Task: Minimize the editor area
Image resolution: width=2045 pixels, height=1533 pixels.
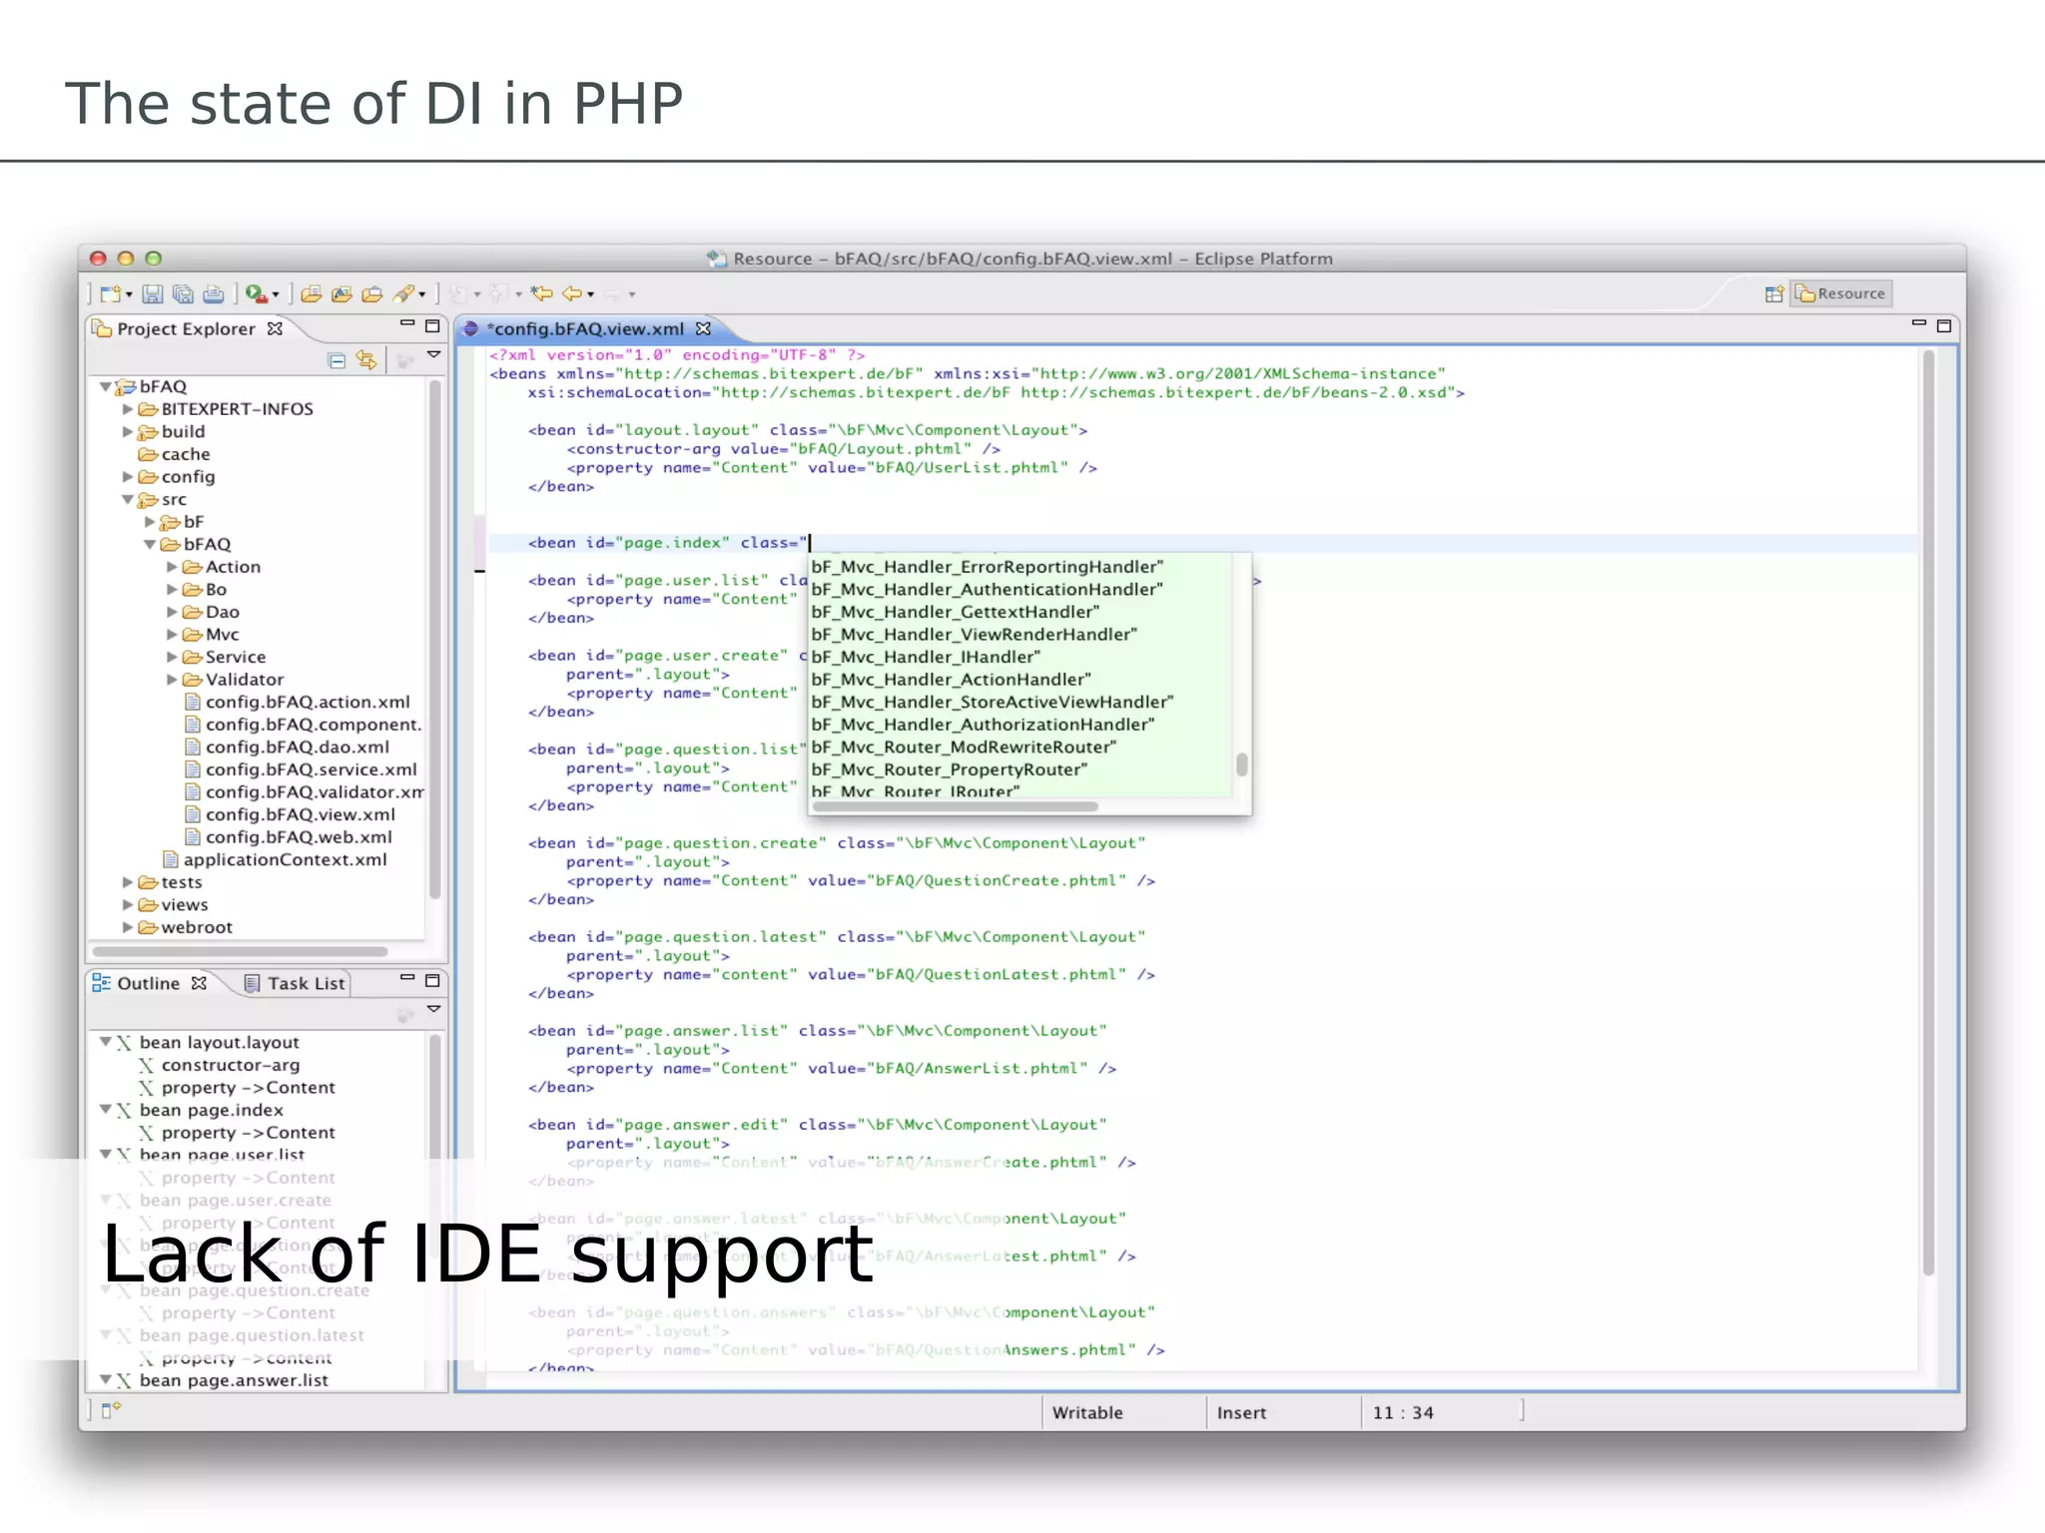Action: click(1918, 322)
